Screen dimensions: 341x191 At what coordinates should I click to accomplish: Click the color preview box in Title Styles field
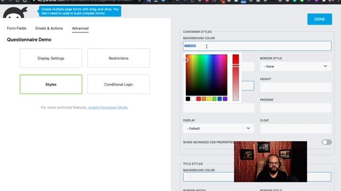(187, 177)
